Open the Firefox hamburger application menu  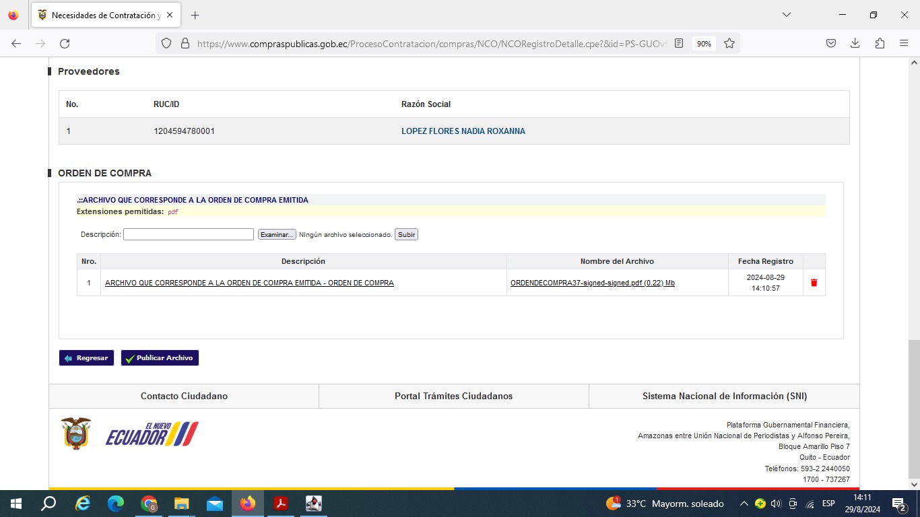(904, 44)
